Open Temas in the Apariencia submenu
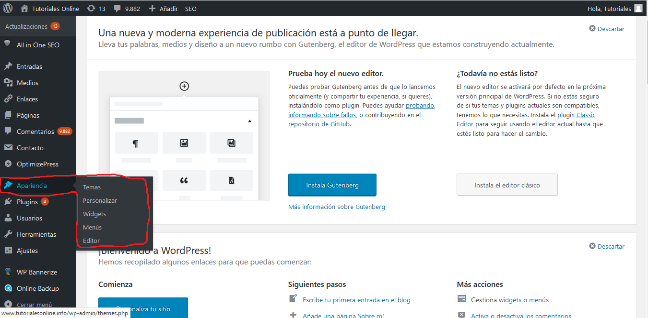Image resolution: width=648 pixels, height=318 pixels. 92,187
